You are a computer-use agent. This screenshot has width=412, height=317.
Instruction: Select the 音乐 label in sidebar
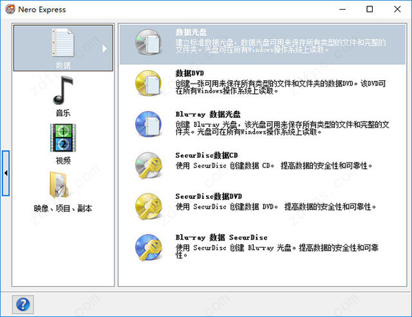63,113
